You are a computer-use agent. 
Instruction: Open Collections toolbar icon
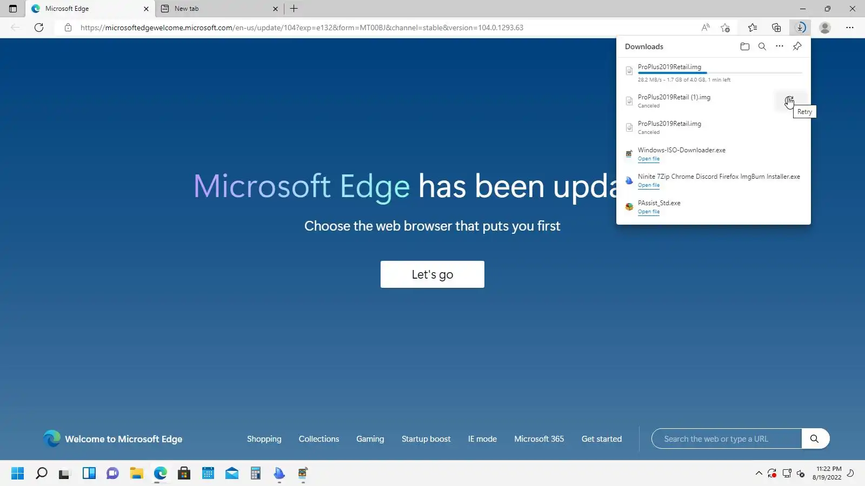(776, 28)
